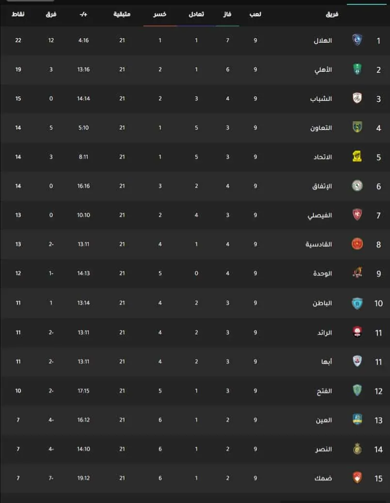Select the خسر losses column header
390x503 pixels.
coord(159,14)
